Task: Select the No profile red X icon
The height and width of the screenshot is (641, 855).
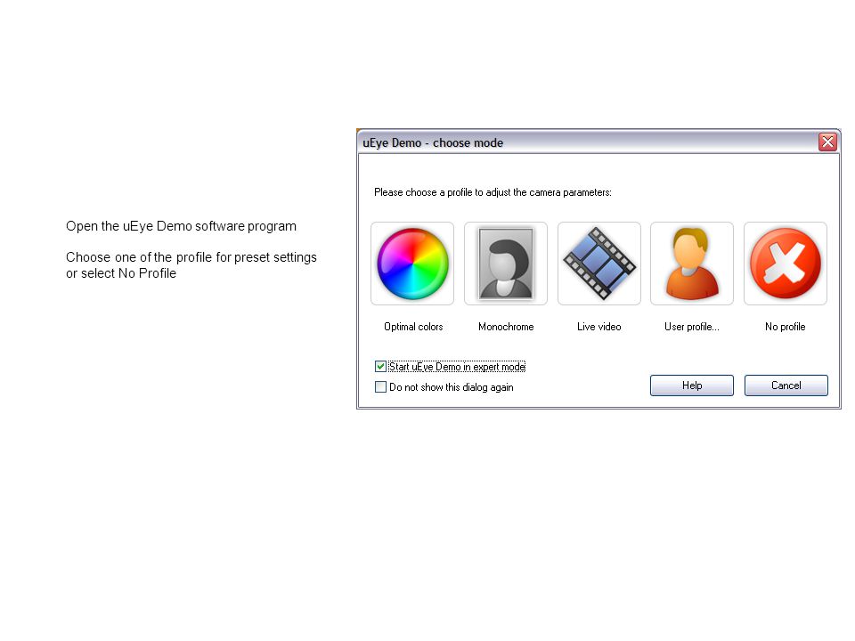Action: click(x=786, y=264)
